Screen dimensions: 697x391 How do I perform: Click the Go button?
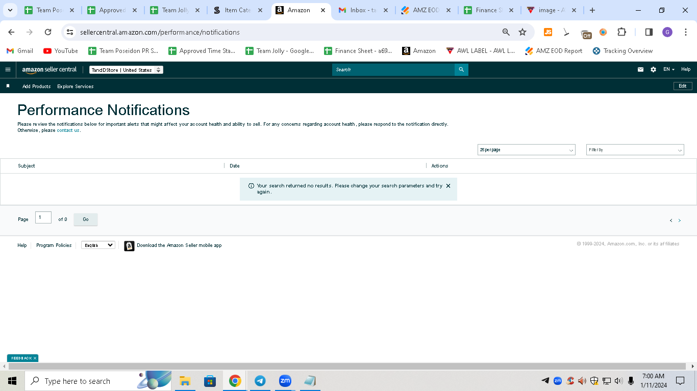pyautogui.click(x=86, y=219)
